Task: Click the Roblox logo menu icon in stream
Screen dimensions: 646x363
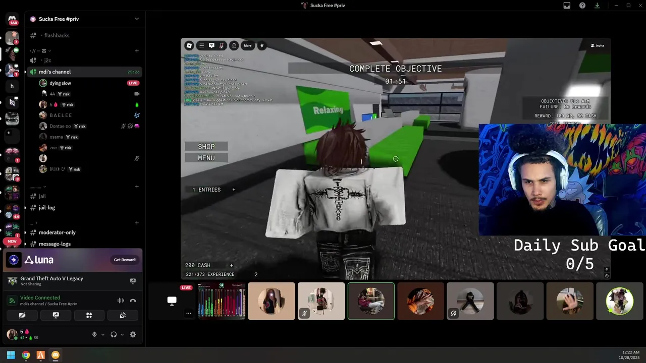Action: point(189,45)
